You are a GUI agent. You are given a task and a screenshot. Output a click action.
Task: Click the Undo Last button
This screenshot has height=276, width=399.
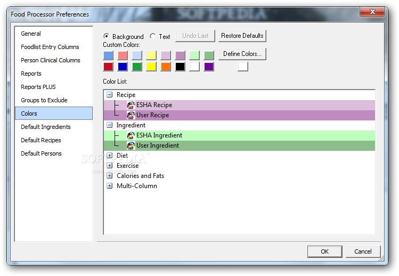pos(195,36)
